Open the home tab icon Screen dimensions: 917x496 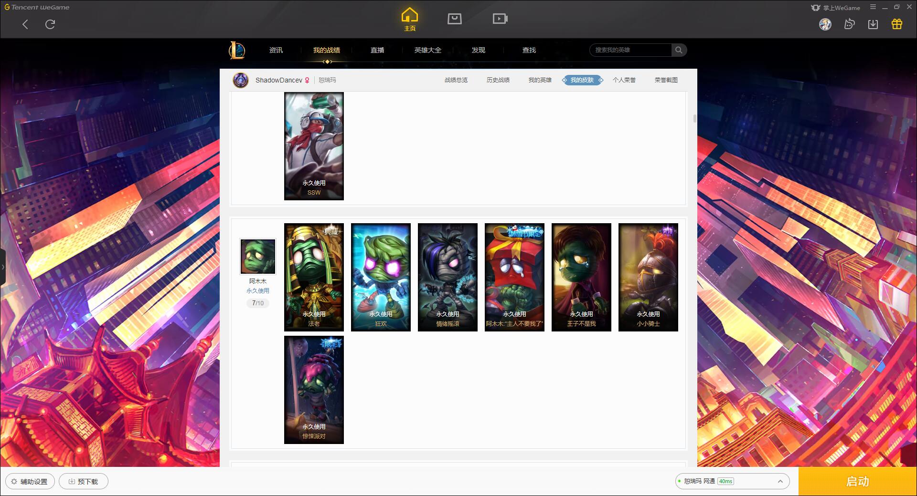pos(410,19)
